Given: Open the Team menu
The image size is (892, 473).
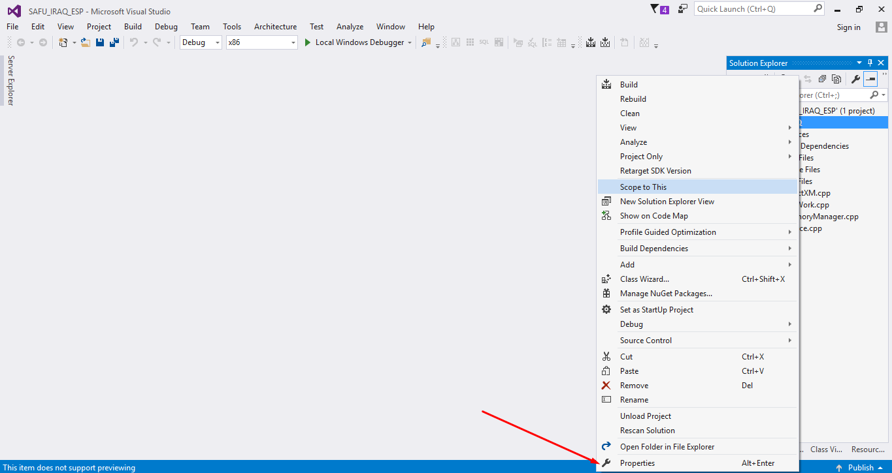Looking at the screenshot, I should (200, 27).
